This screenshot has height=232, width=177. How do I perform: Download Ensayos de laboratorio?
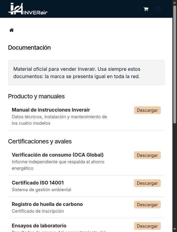pos(147,226)
